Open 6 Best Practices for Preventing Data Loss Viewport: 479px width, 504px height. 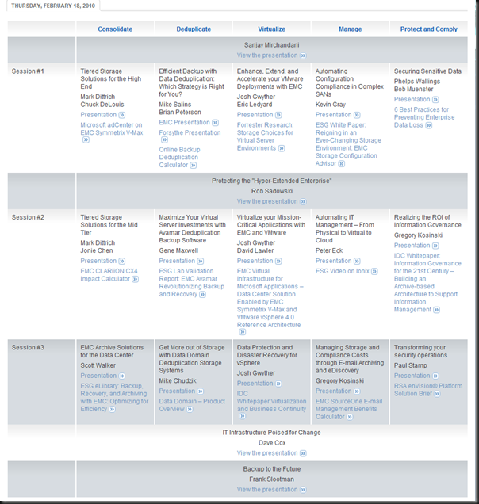click(x=424, y=117)
